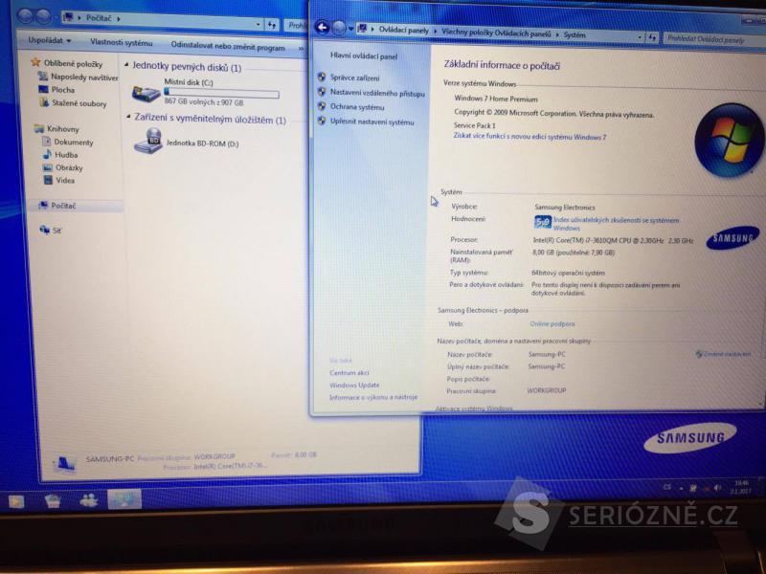The width and height of the screenshot is (766, 574).
Task: Click the Hudba music note icon
Action: click(47, 154)
